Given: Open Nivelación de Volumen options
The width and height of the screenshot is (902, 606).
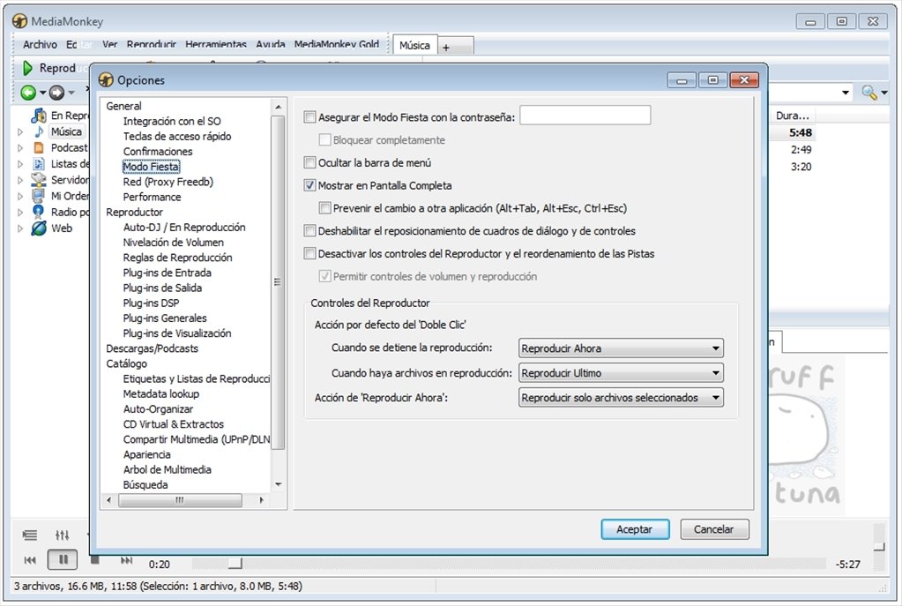Looking at the screenshot, I should [173, 243].
